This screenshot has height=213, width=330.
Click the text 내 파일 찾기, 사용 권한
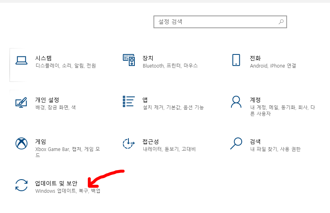275,149
